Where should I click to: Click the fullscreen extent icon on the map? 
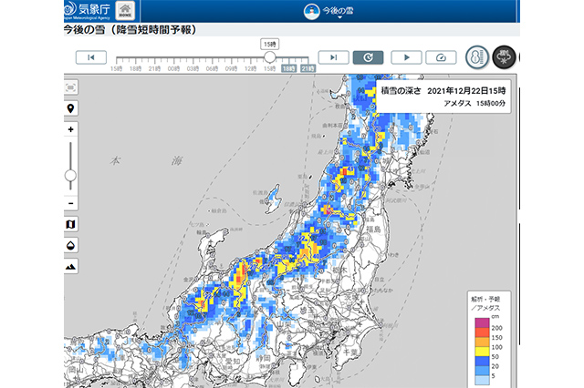tap(71, 87)
